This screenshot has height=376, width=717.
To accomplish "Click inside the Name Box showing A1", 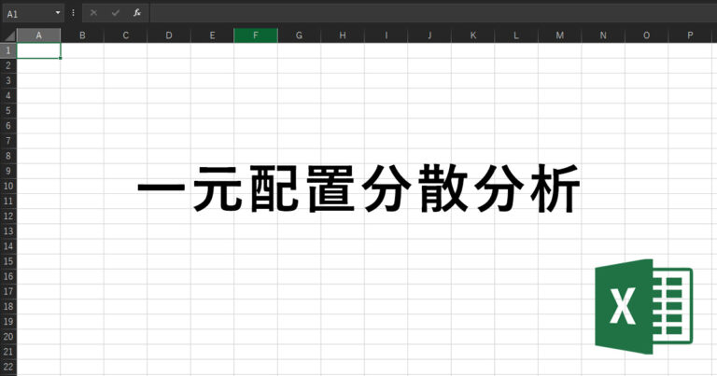I will click(26, 13).
